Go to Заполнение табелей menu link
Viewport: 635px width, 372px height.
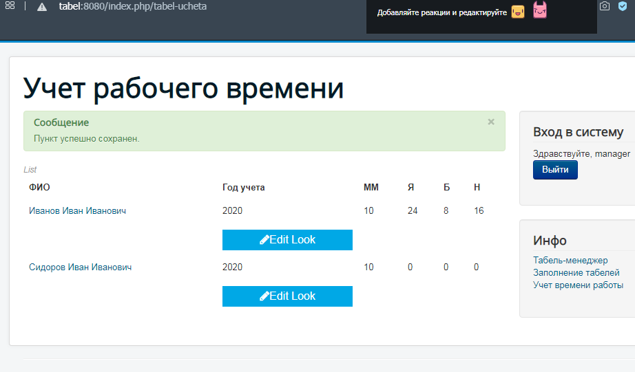click(576, 273)
